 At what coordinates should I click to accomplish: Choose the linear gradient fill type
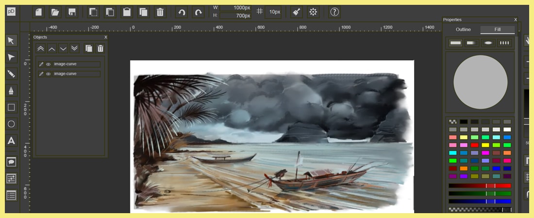pyautogui.click(x=472, y=43)
